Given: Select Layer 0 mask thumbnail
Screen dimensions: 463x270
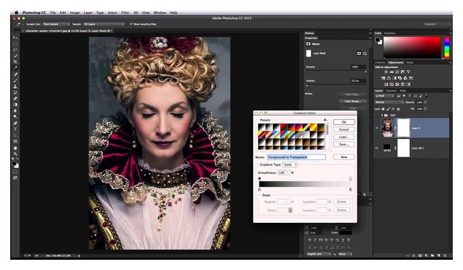Looking at the screenshot, I should click(404, 127).
